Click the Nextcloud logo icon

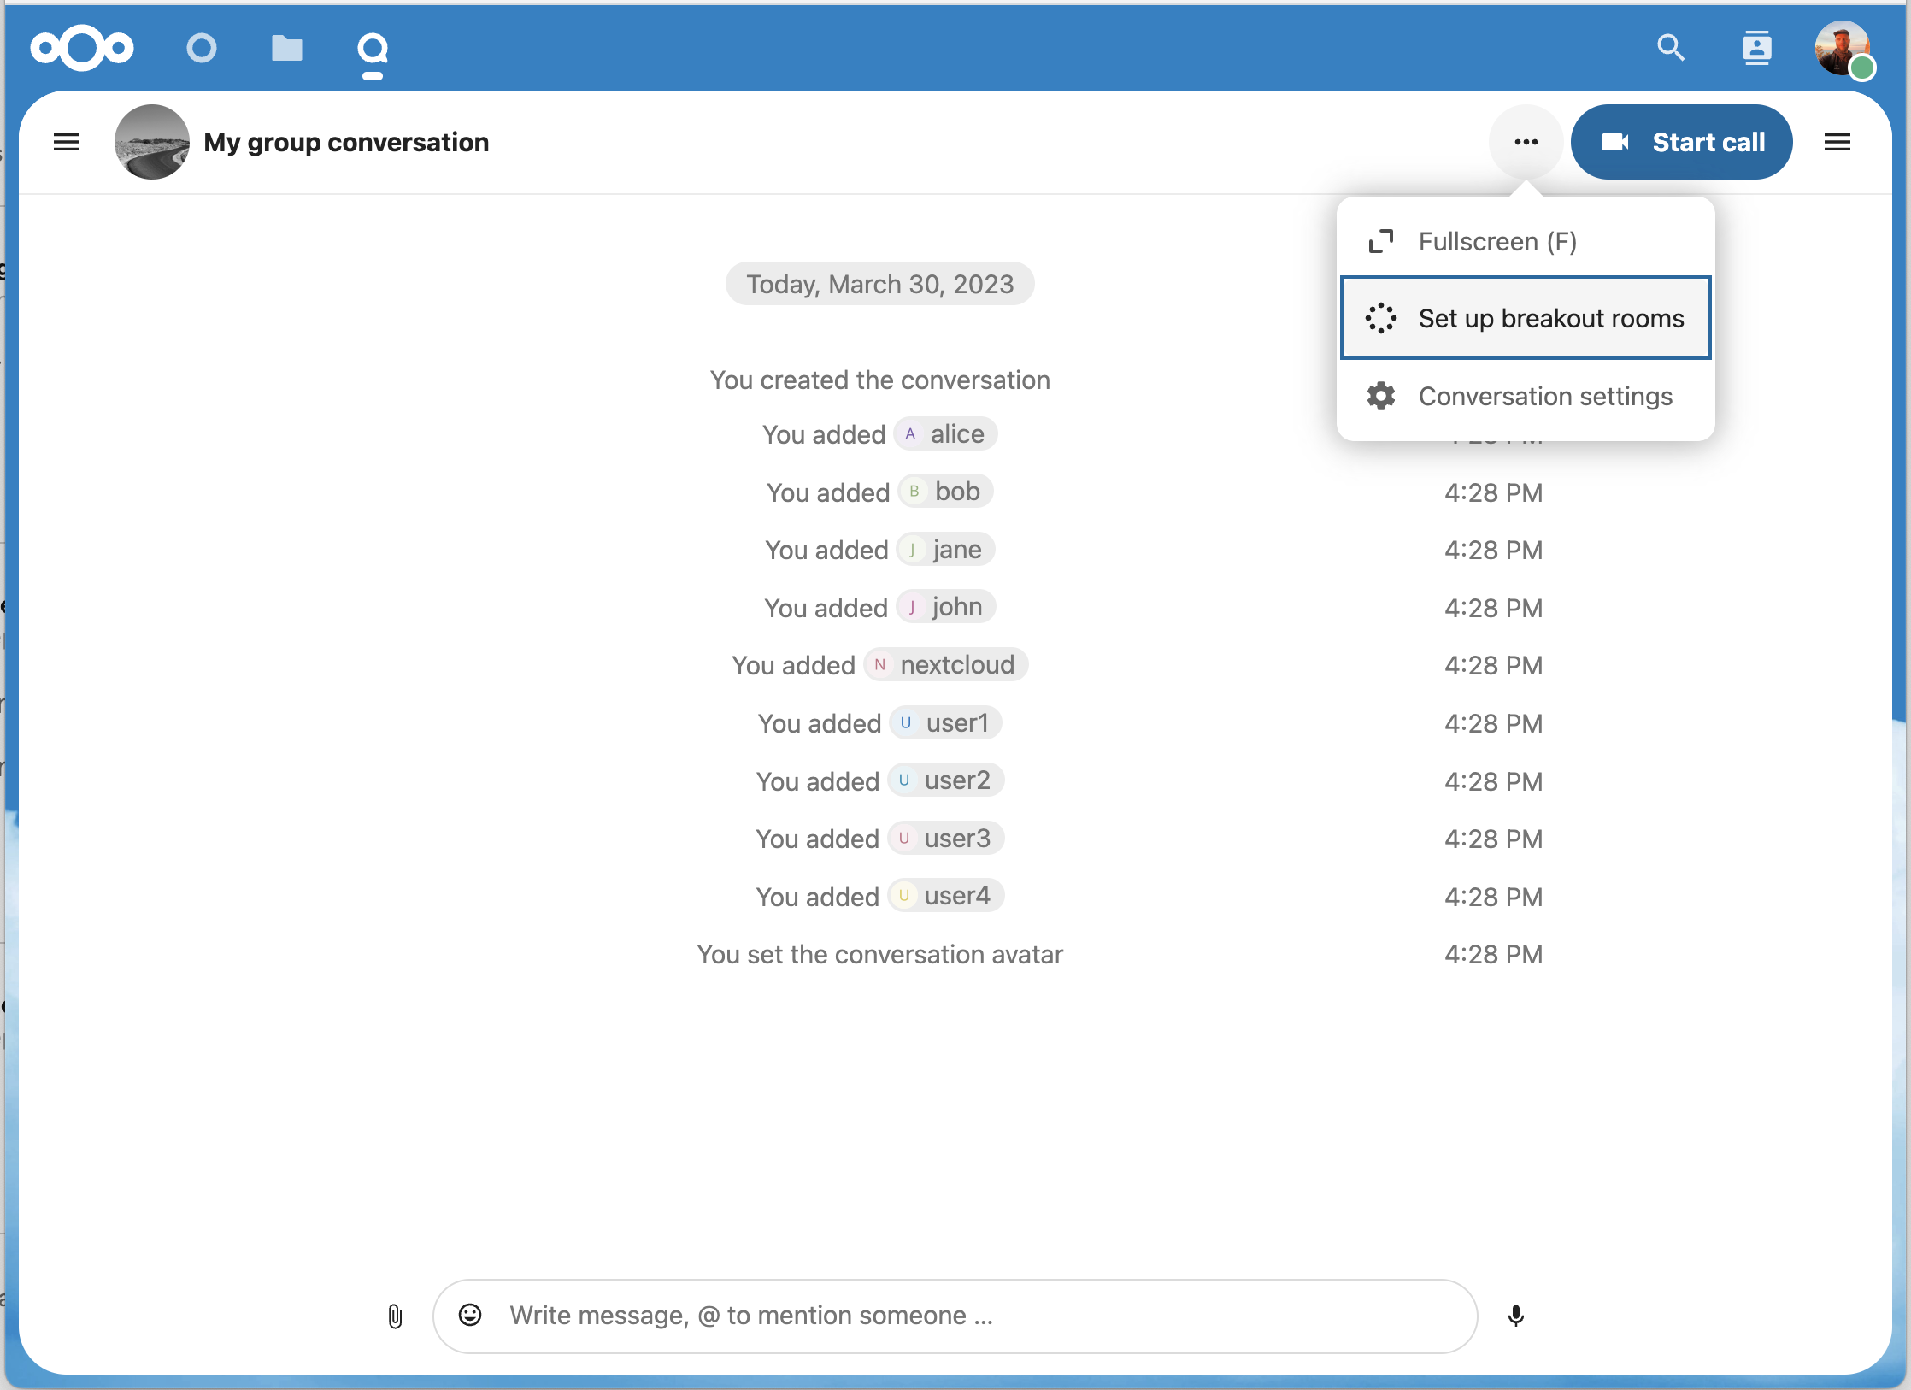pyautogui.click(x=82, y=48)
